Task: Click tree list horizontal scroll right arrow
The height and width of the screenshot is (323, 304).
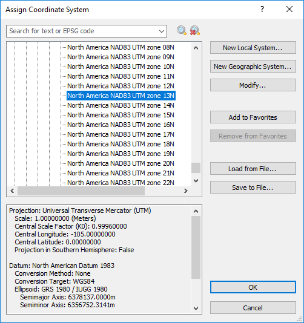Action: point(186,191)
